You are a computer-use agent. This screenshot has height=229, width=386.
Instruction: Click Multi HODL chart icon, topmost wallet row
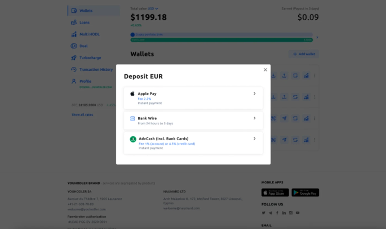pos(306,75)
